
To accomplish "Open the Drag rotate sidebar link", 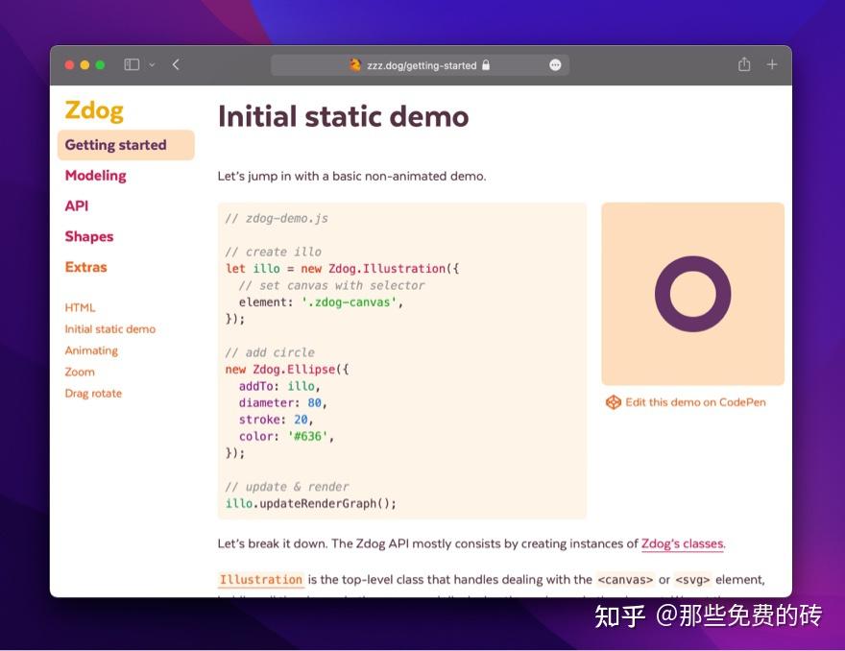I will pyautogui.click(x=92, y=393).
